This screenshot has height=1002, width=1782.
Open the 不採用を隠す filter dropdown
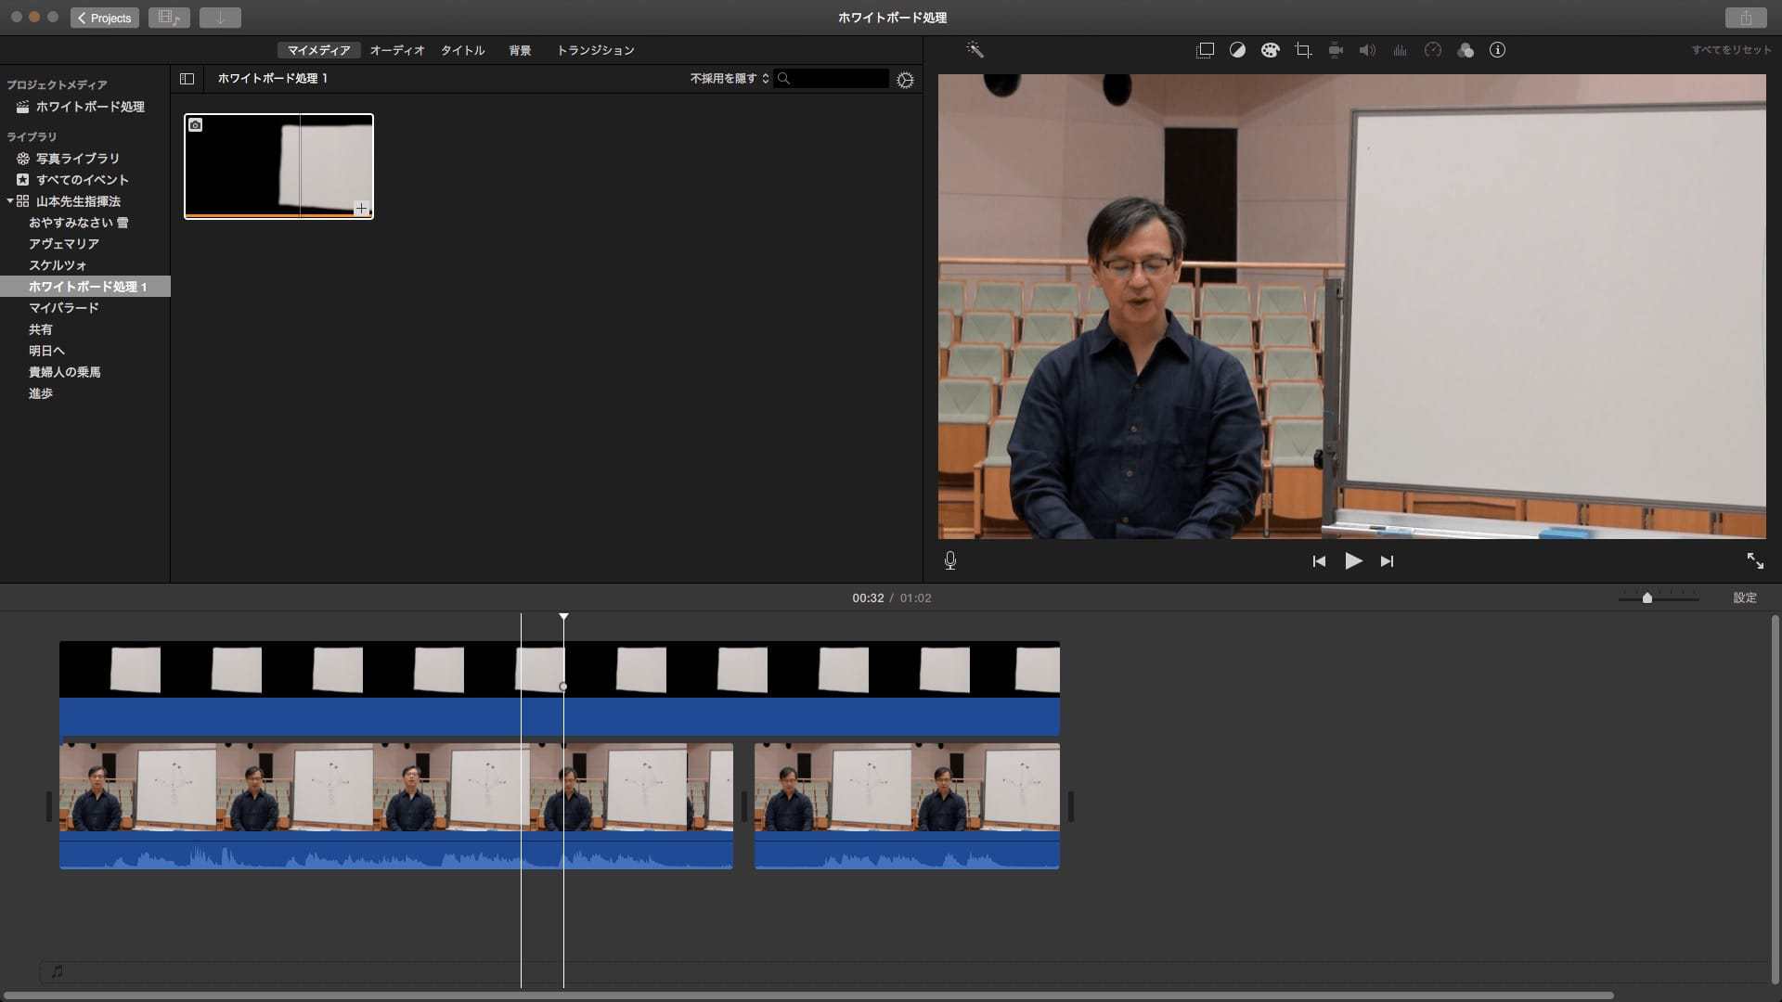(729, 79)
